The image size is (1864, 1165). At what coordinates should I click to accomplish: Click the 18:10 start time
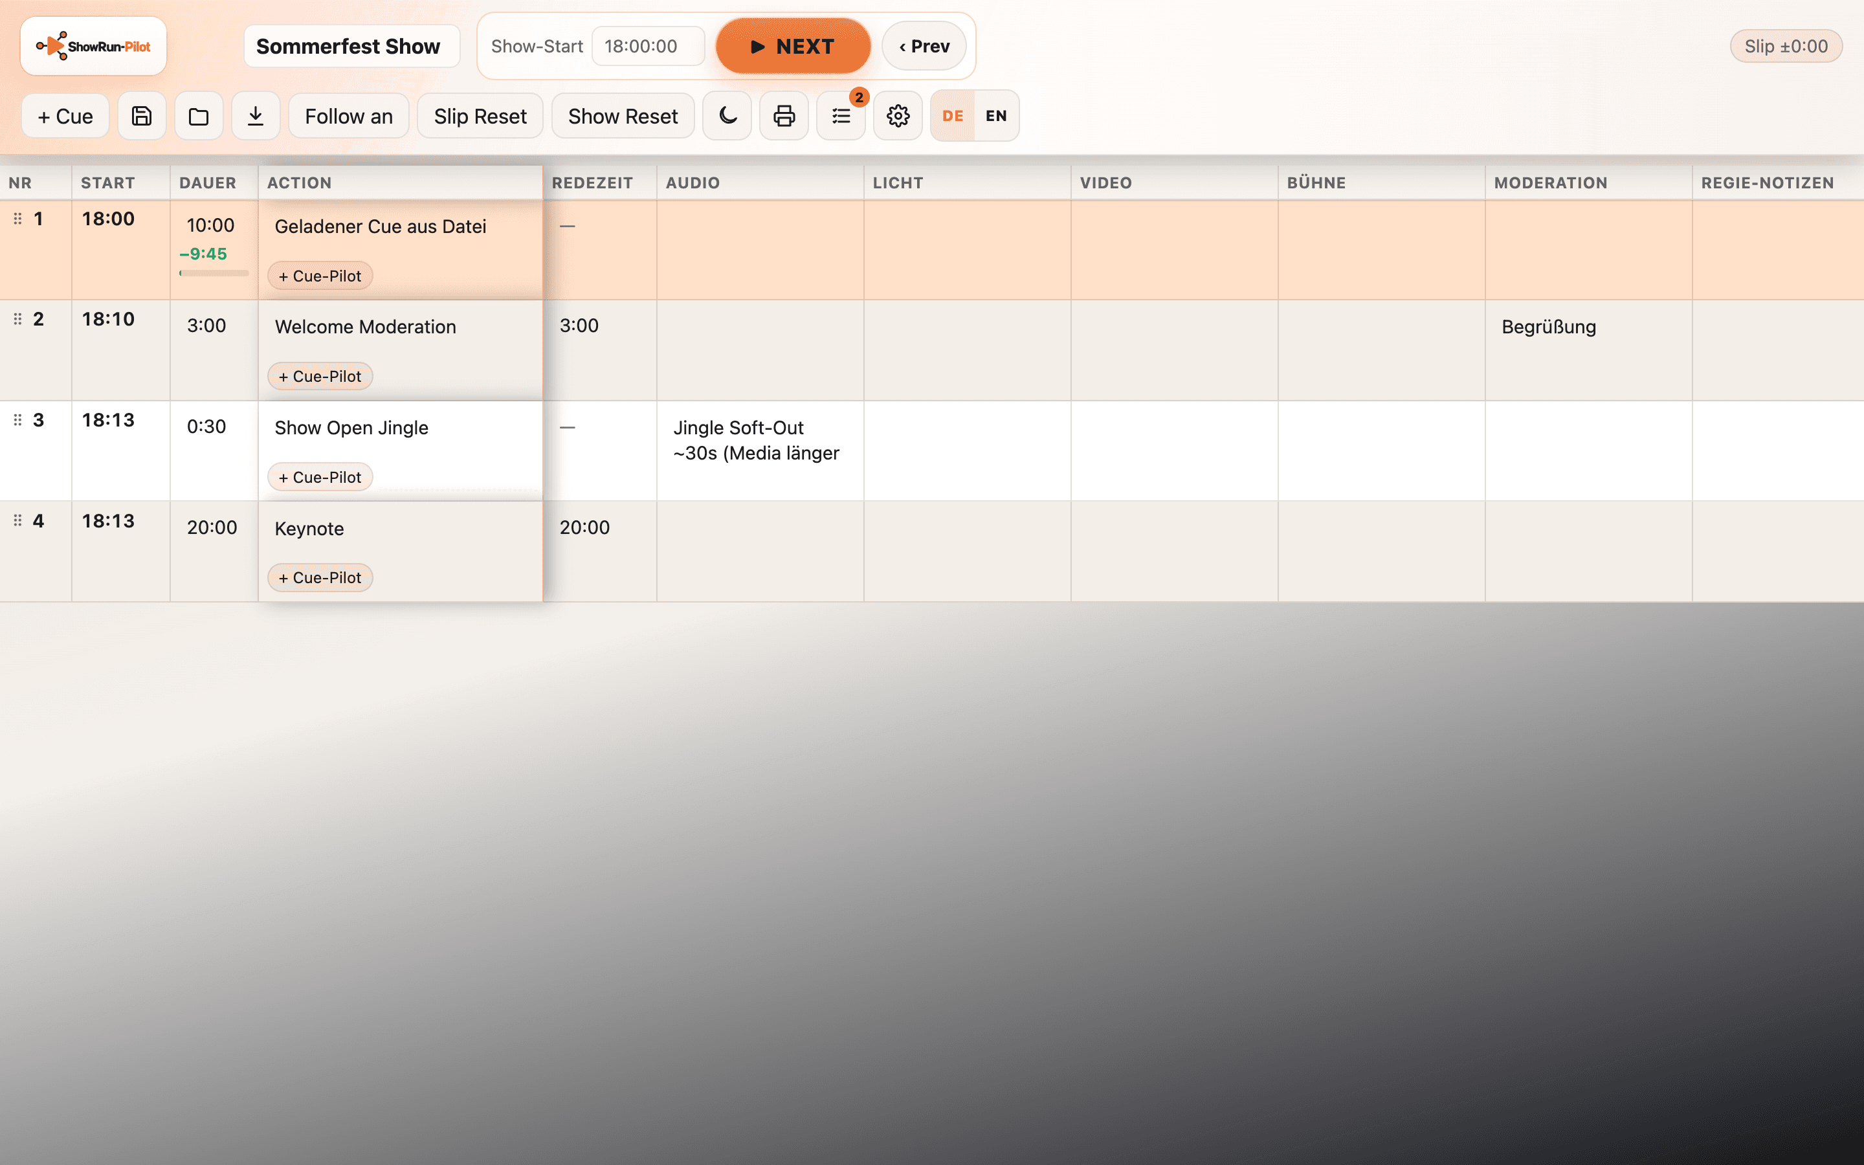(x=108, y=319)
